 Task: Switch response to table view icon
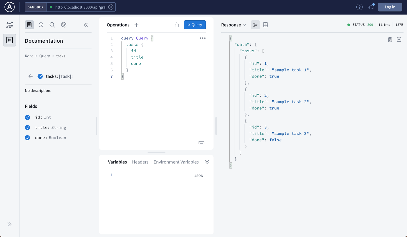(x=265, y=25)
